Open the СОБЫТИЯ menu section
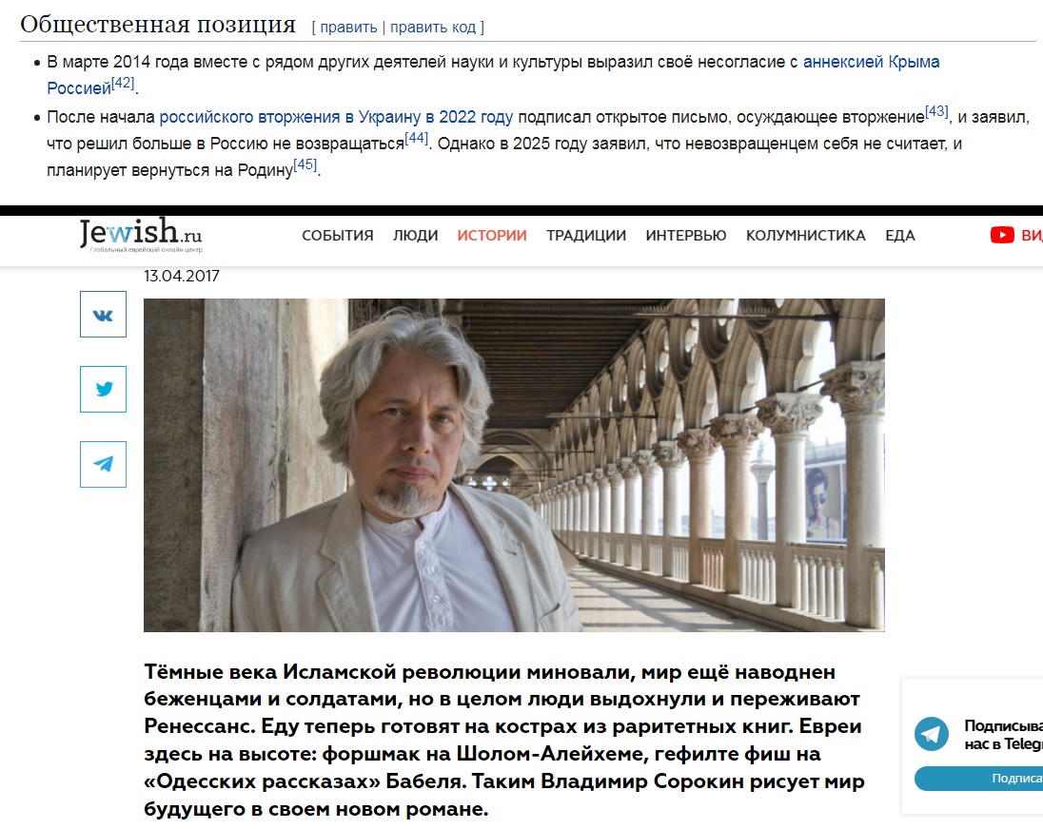Image resolution: width=1043 pixels, height=829 pixels. [337, 235]
